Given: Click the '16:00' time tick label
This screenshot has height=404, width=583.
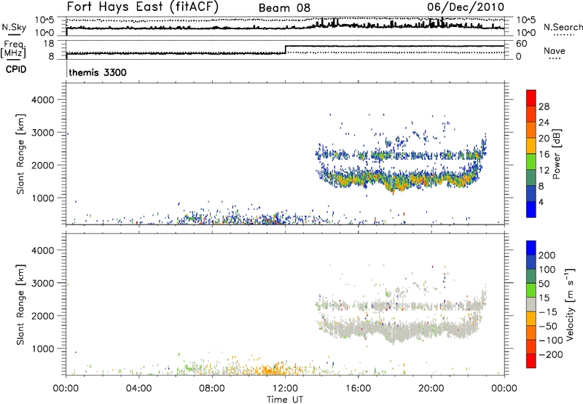Looking at the screenshot, I should [358, 389].
